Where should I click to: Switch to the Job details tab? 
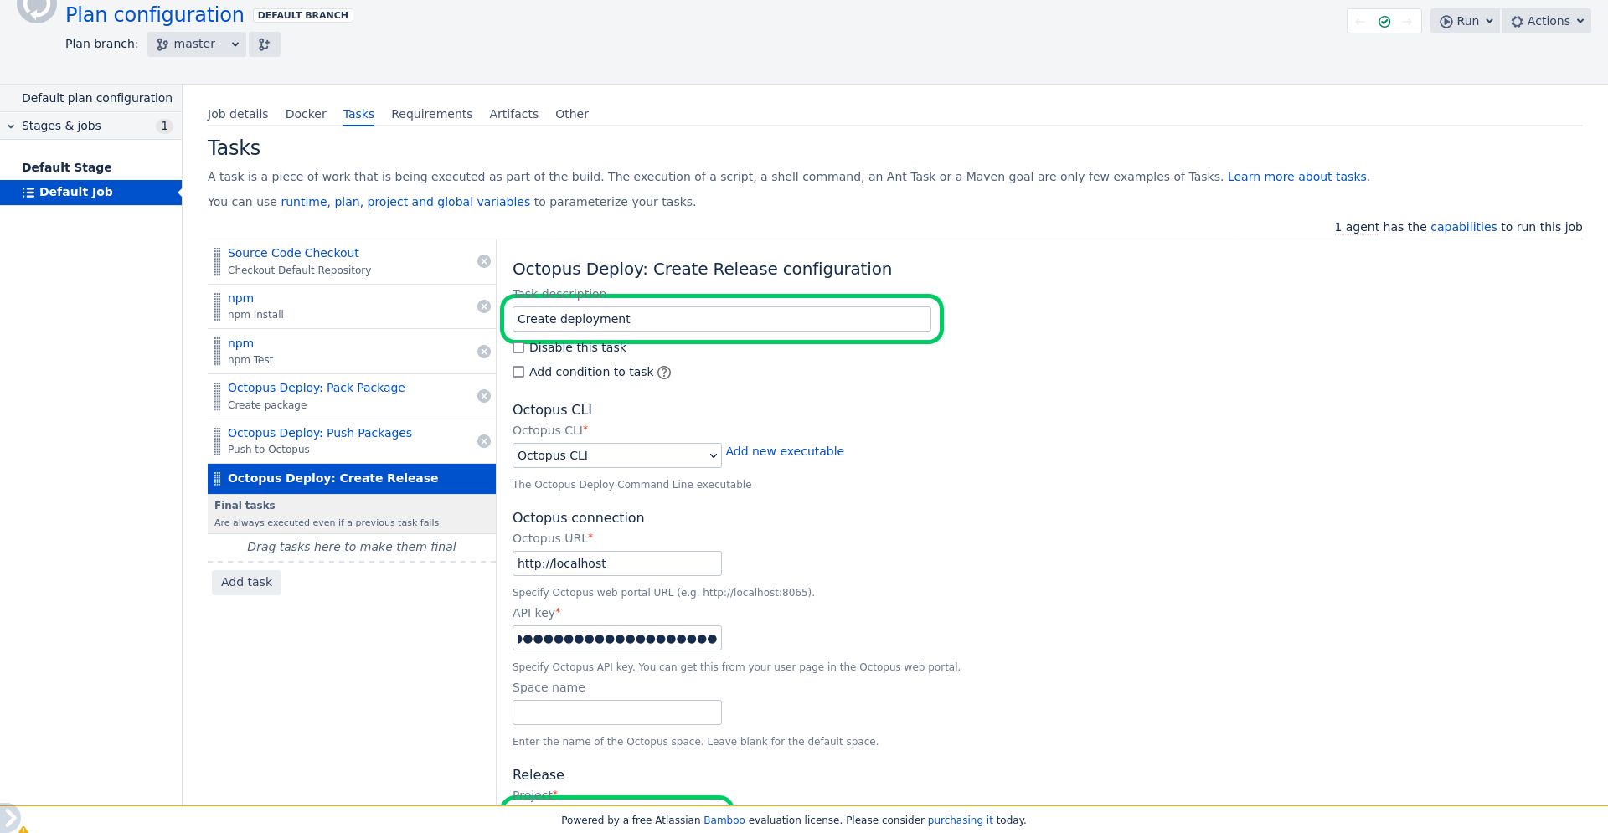(238, 114)
